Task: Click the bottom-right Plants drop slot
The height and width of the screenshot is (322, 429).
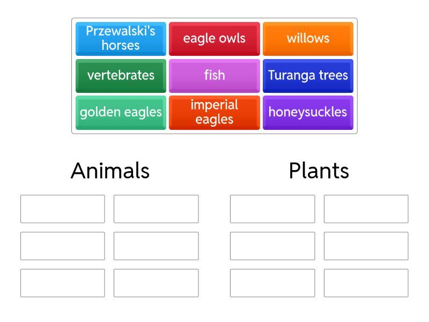Action: [x=366, y=283]
